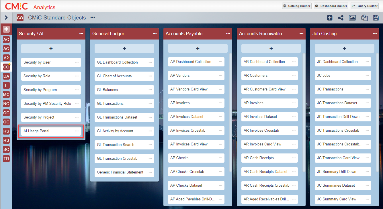
Task: Click the Accounts Payable column scrollbar
Action: [x=230, y=112]
